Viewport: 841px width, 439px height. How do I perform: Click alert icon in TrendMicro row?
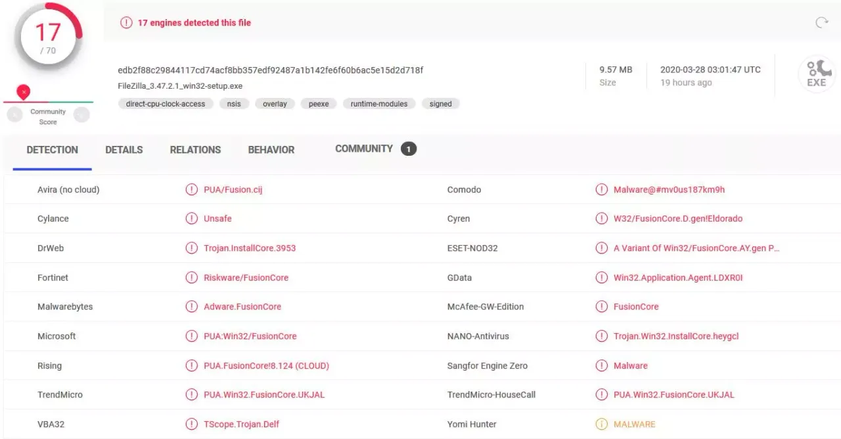[x=191, y=395]
